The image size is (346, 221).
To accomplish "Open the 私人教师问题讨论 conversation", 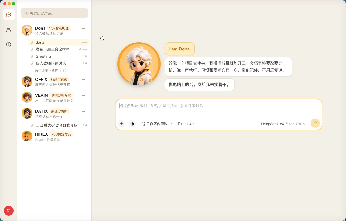I will (59, 63).
